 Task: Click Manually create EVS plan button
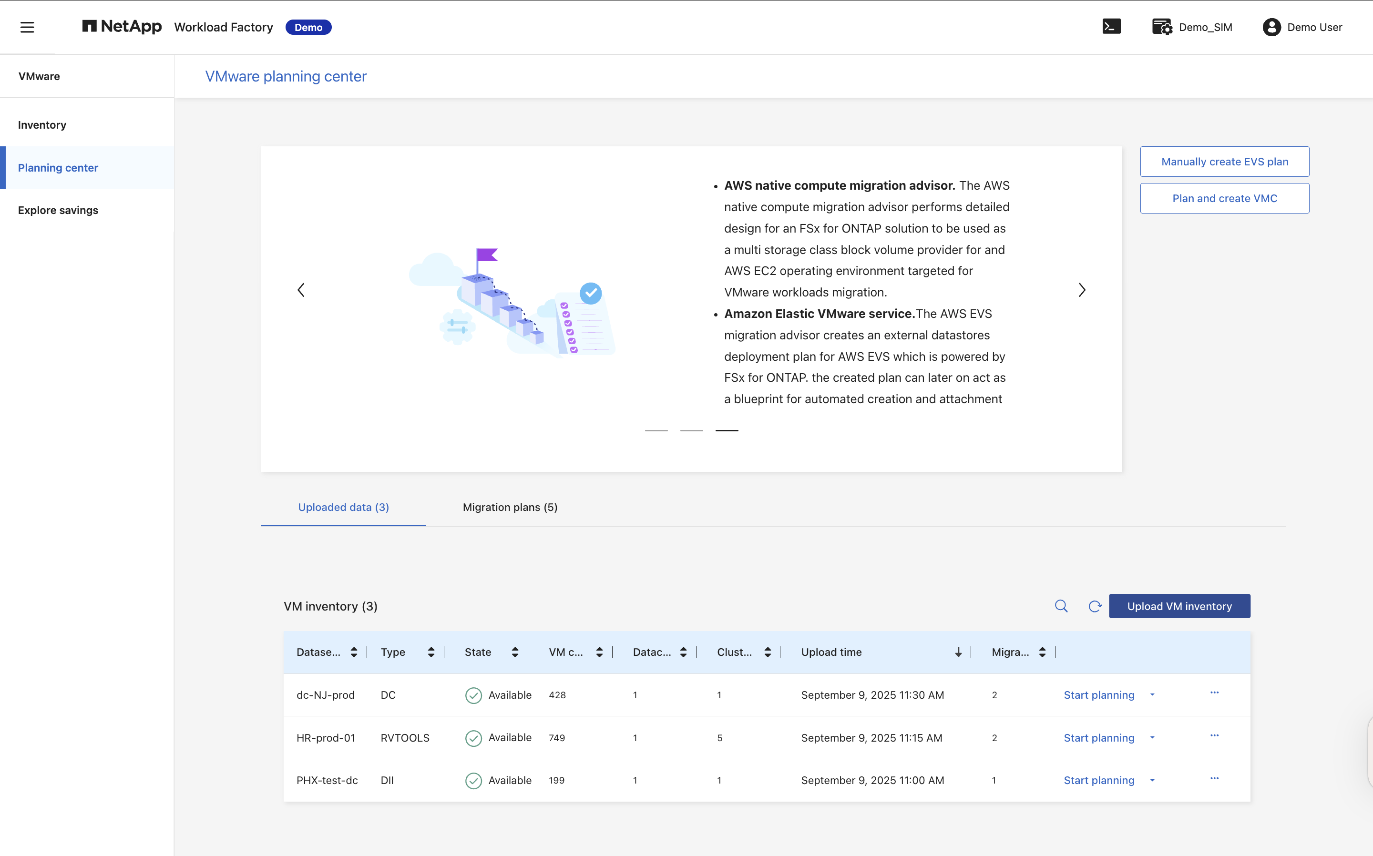[1225, 162]
